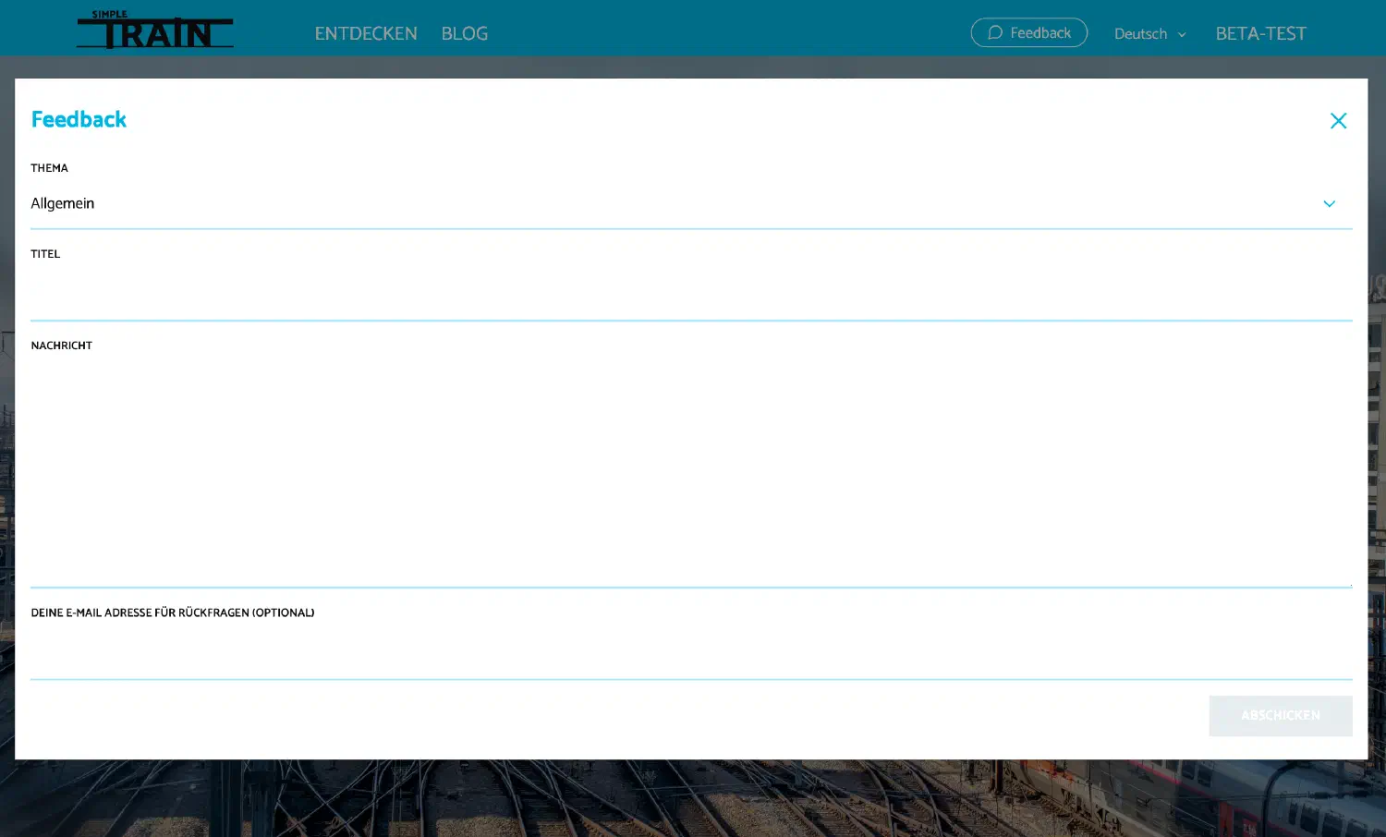Click the BETA-TEST label

coord(1260,33)
